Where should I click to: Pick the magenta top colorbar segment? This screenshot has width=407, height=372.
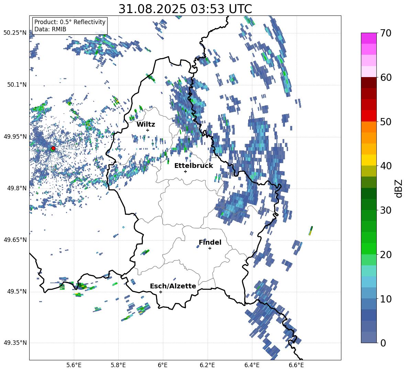tap(368, 39)
